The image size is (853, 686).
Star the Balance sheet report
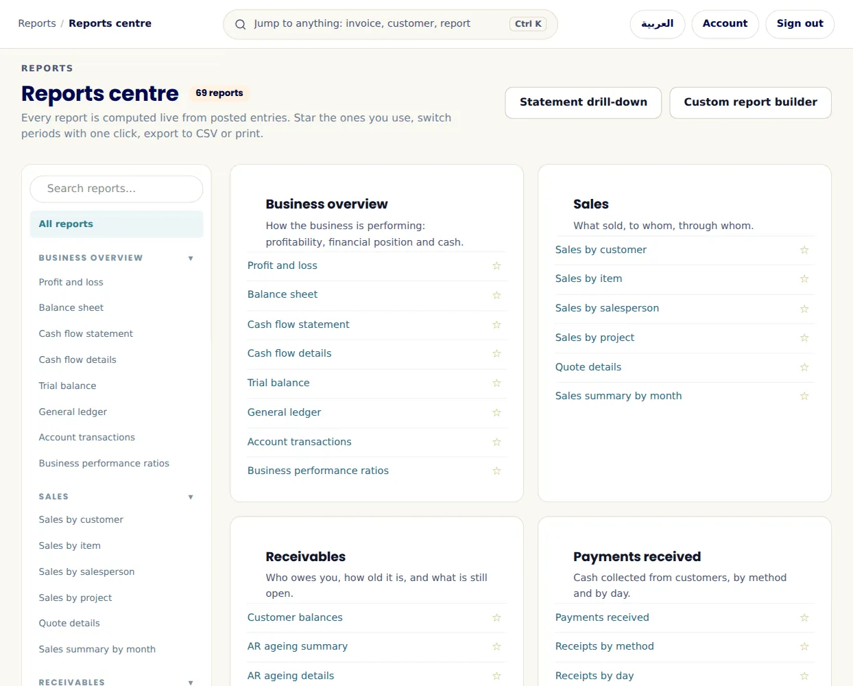[x=496, y=295]
